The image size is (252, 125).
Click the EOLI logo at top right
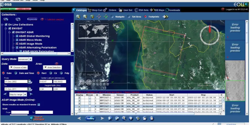tap(241, 5)
